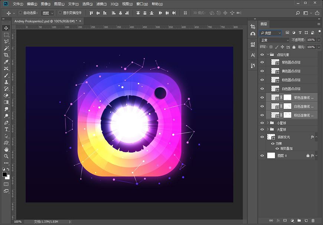Toggle the 渐变叠加 effect visibility
Image resolution: width=323 pixels, height=225 pixels.
click(277, 149)
